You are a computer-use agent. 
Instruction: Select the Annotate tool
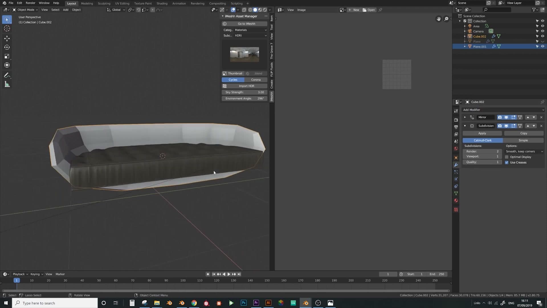pos(7,75)
